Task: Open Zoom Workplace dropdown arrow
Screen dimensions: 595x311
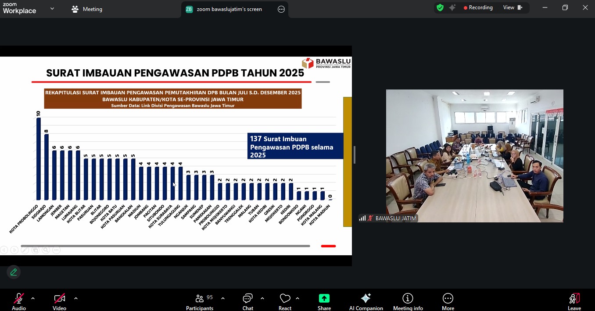Action: [x=52, y=8]
